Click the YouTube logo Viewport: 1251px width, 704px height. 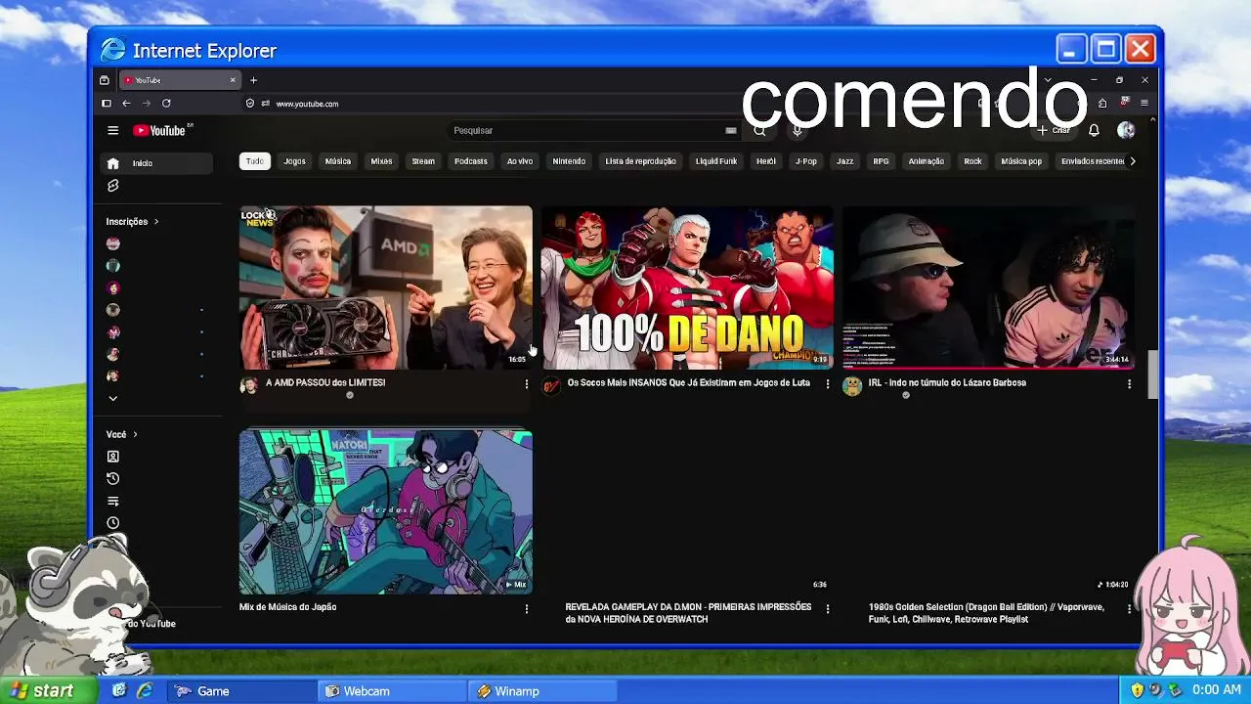(159, 130)
